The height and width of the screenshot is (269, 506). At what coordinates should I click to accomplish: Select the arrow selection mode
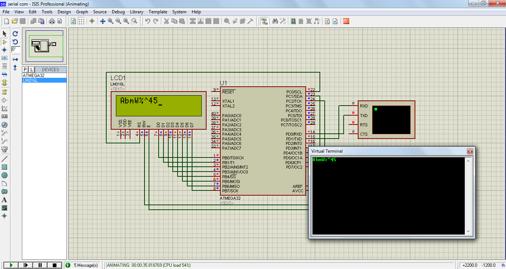[4, 34]
